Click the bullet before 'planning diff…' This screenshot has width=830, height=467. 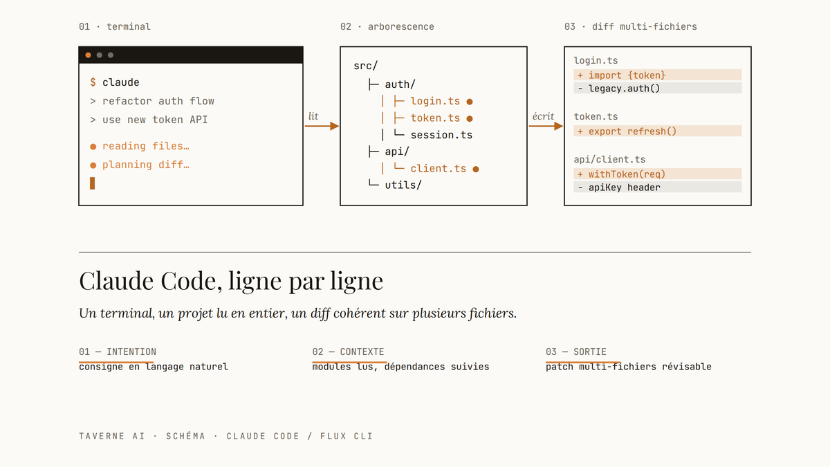click(93, 165)
